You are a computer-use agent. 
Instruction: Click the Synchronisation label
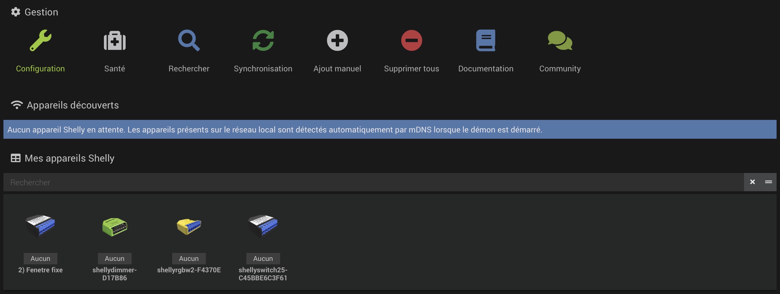pyautogui.click(x=263, y=69)
